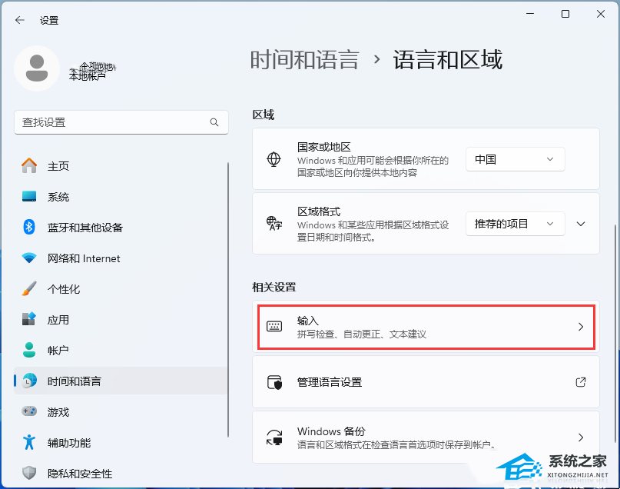Click the keyboard icon in 输入 row
The width and height of the screenshot is (620, 489).
coord(274,327)
